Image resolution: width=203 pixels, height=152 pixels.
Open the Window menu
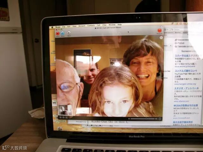click(112, 25)
